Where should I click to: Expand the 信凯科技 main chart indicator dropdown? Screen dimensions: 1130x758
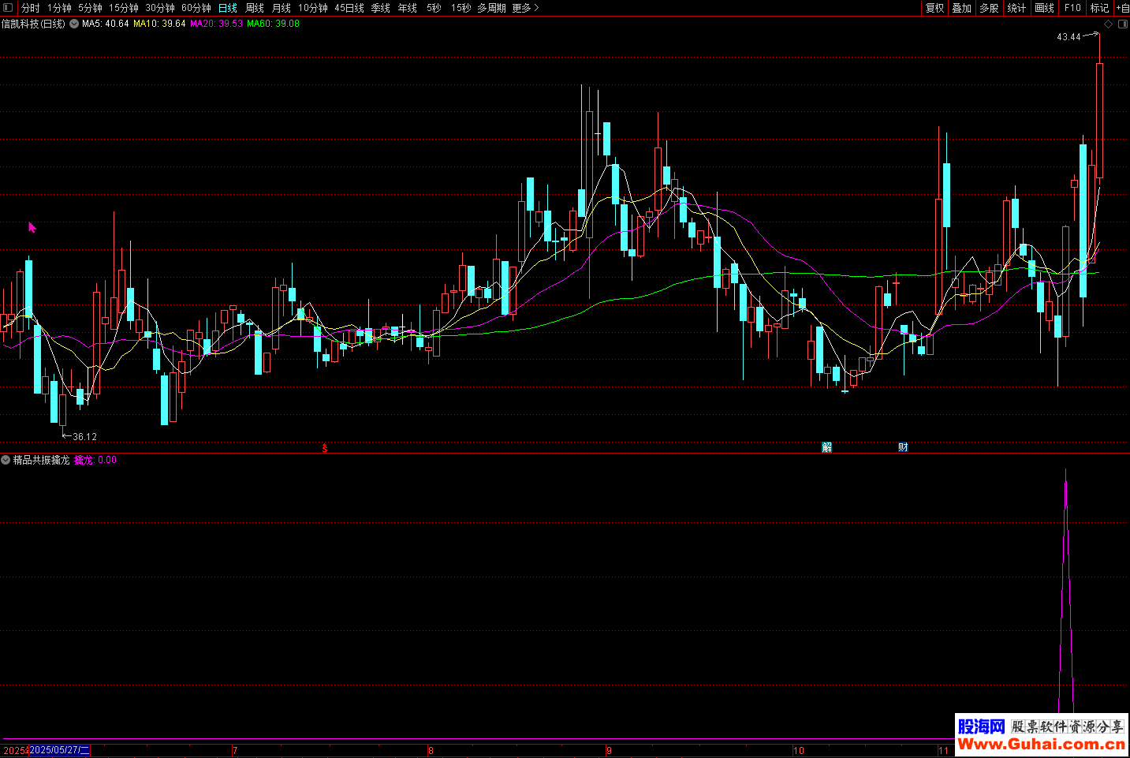(74, 24)
